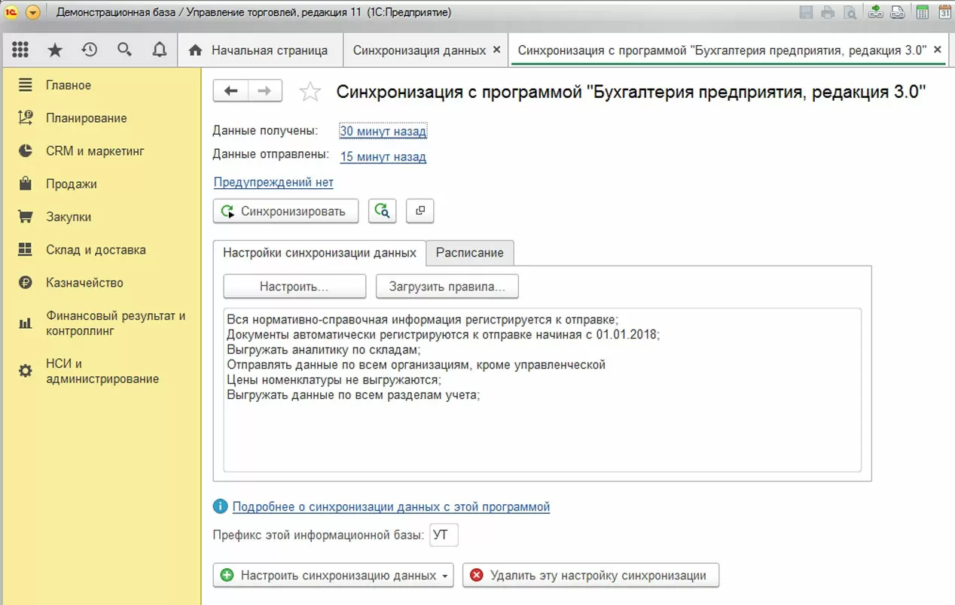Image resolution: width=955 pixels, height=605 pixels.
Task: Open the global Search magnifier icon
Action: 124,50
